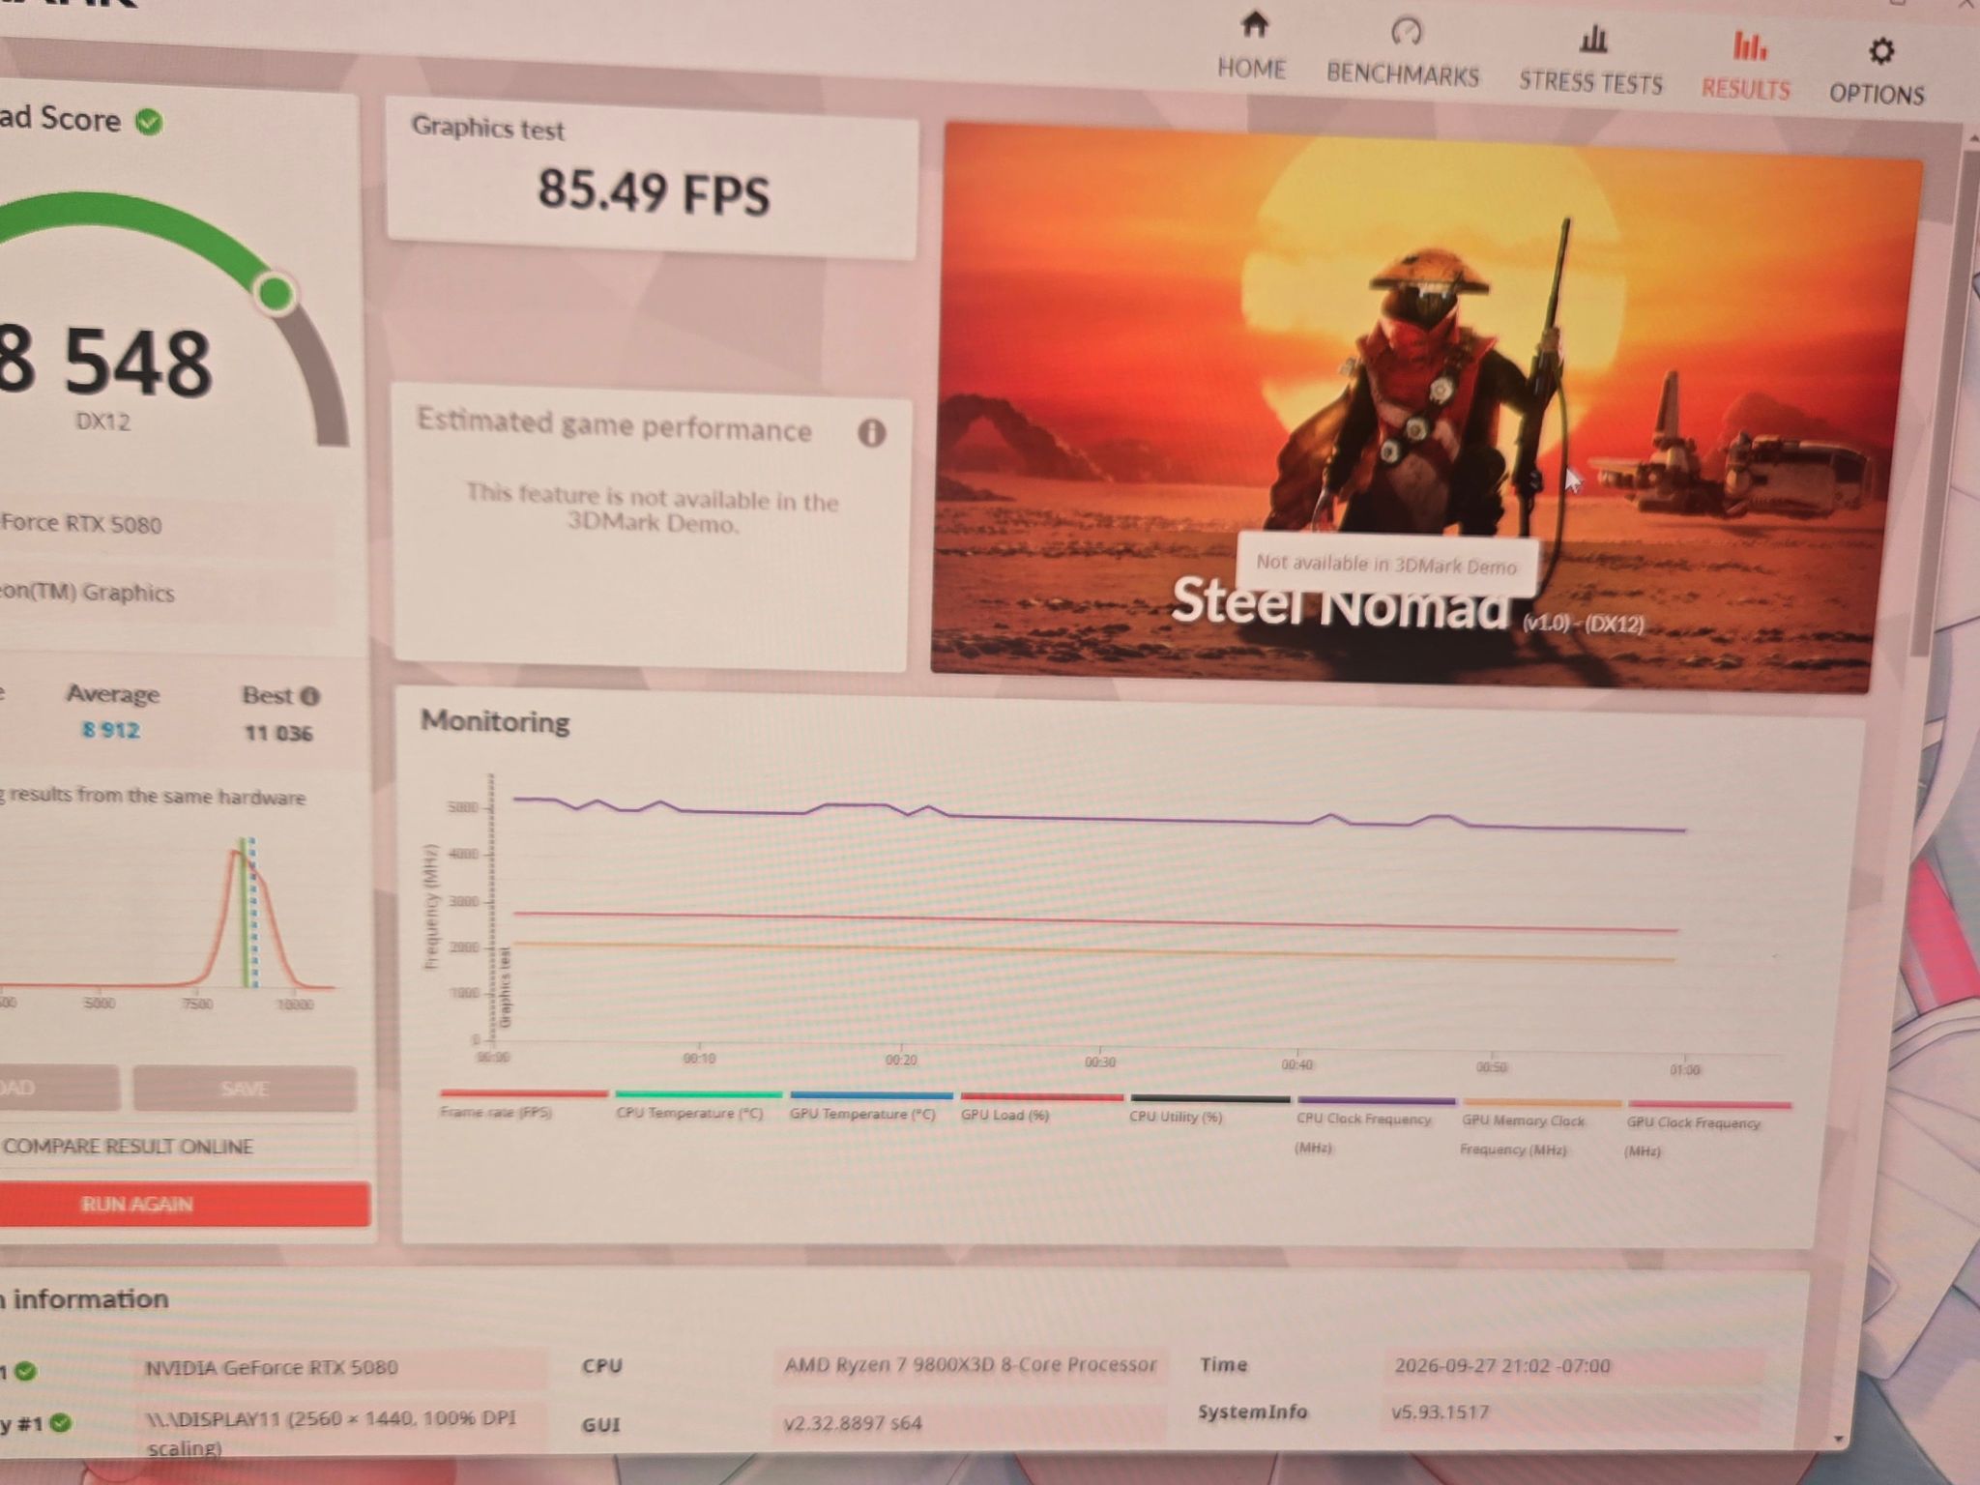Open the HOME tab

1252,46
